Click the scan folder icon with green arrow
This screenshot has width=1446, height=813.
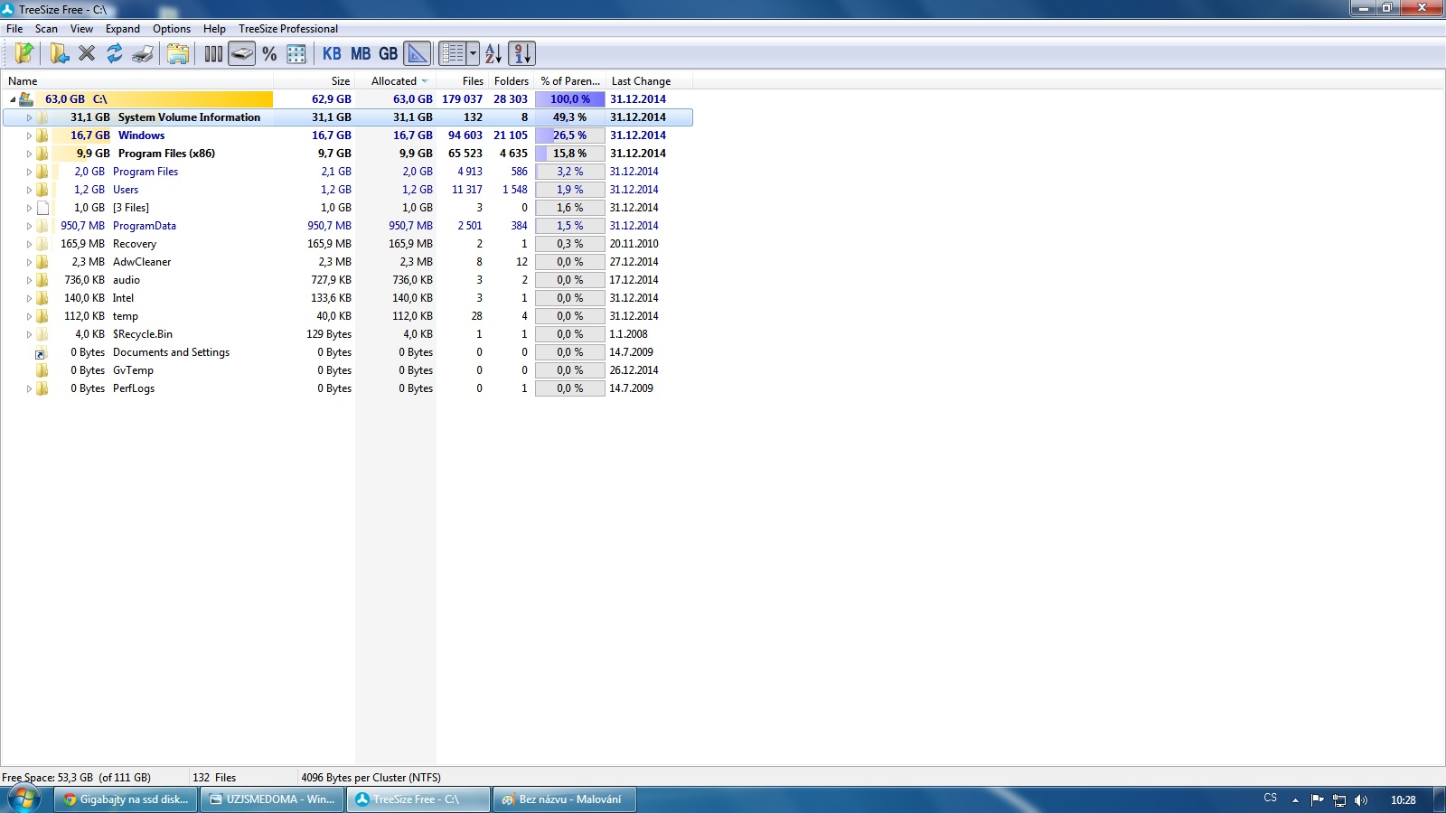click(x=23, y=53)
